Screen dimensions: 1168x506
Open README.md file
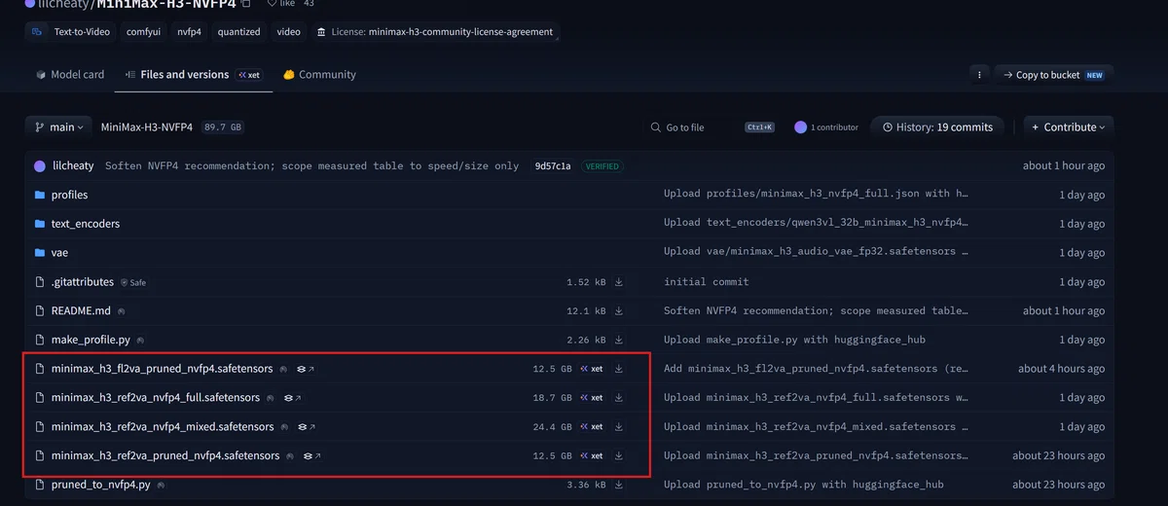click(82, 311)
